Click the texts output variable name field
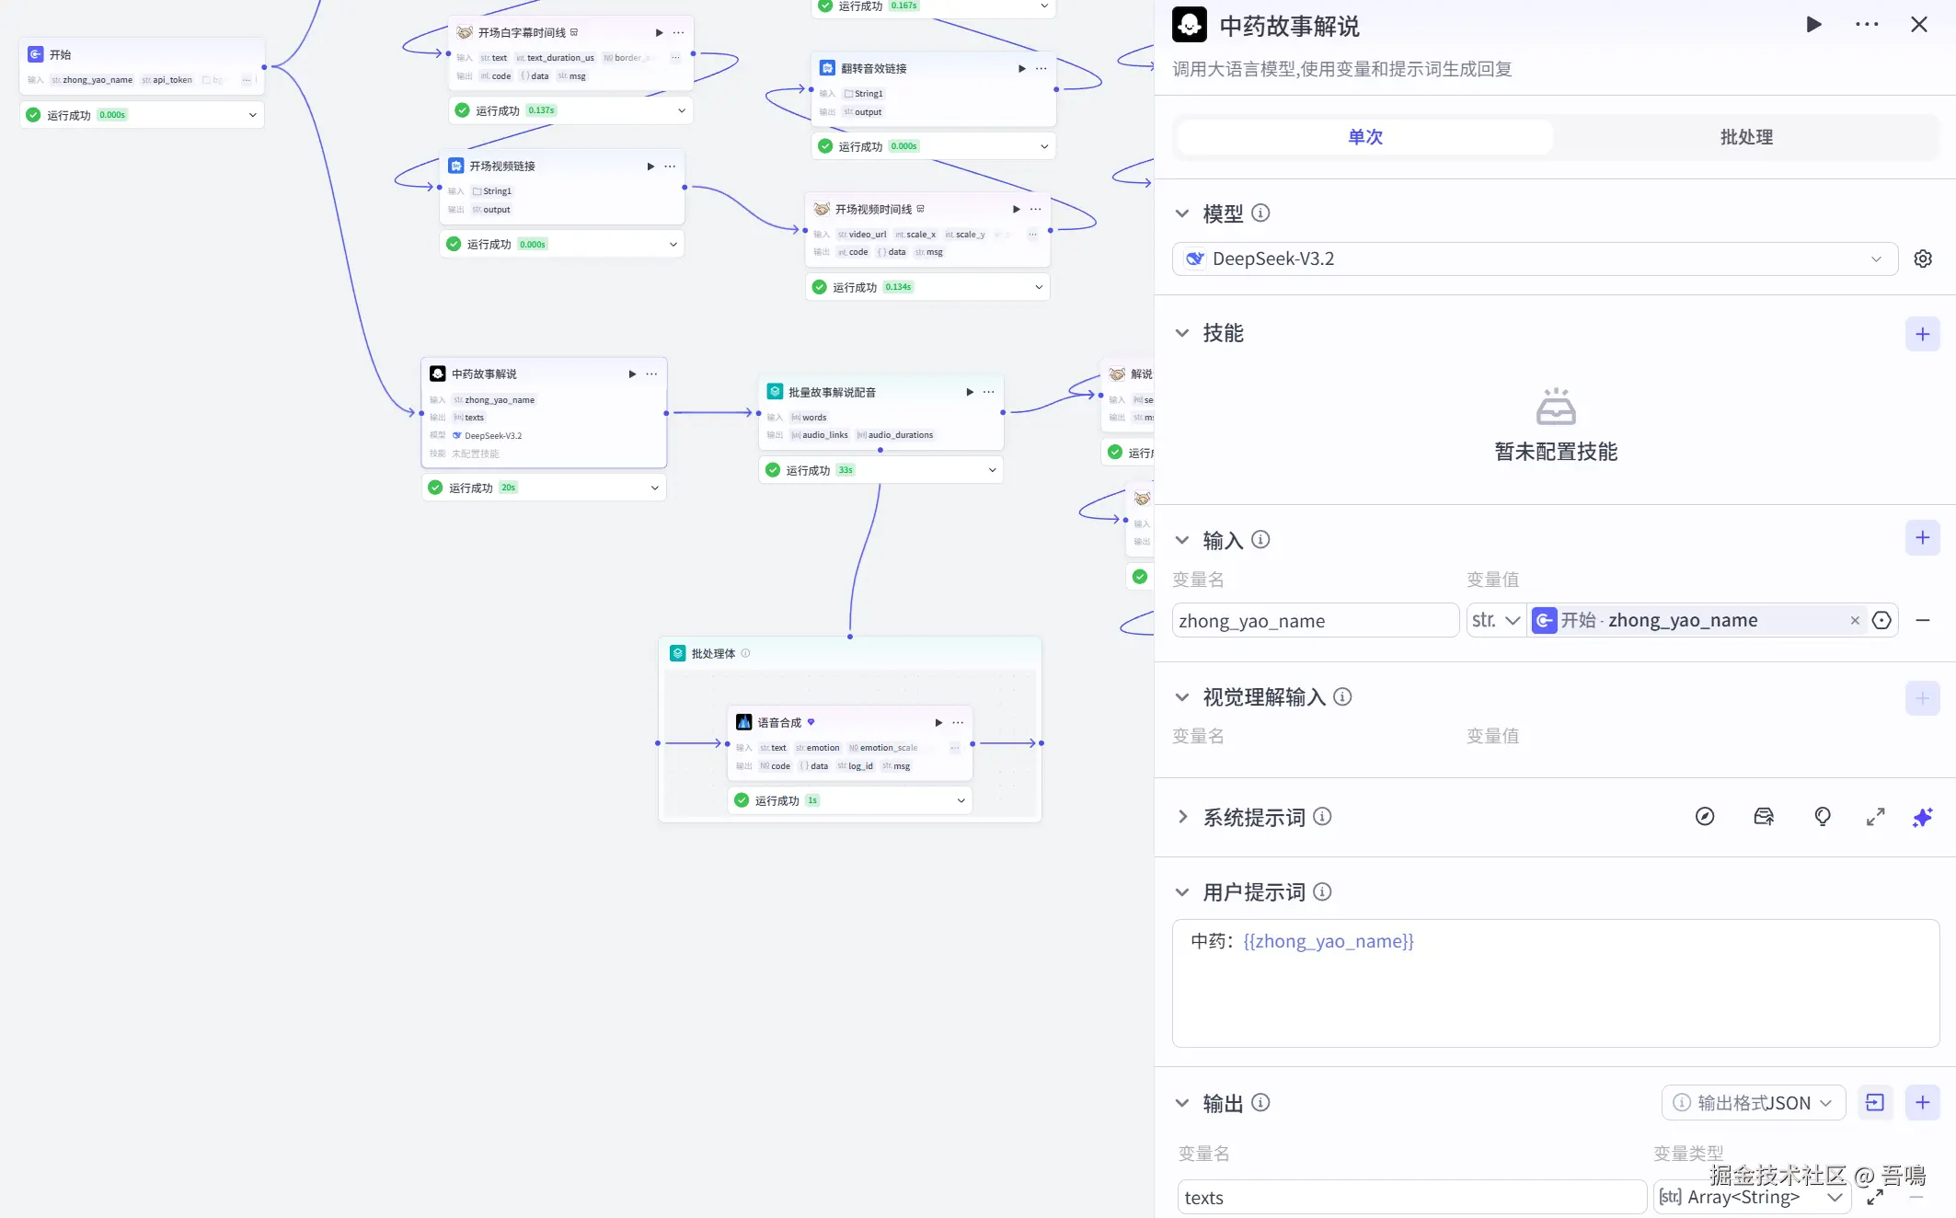The height and width of the screenshot is (1218, 1956). pyautogui.click(x=1410, y=1197)
